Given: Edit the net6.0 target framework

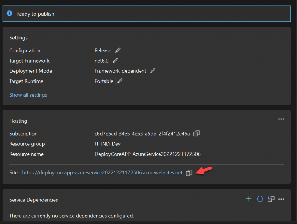Looking at the screenshot, I should (x=115, y=61).
